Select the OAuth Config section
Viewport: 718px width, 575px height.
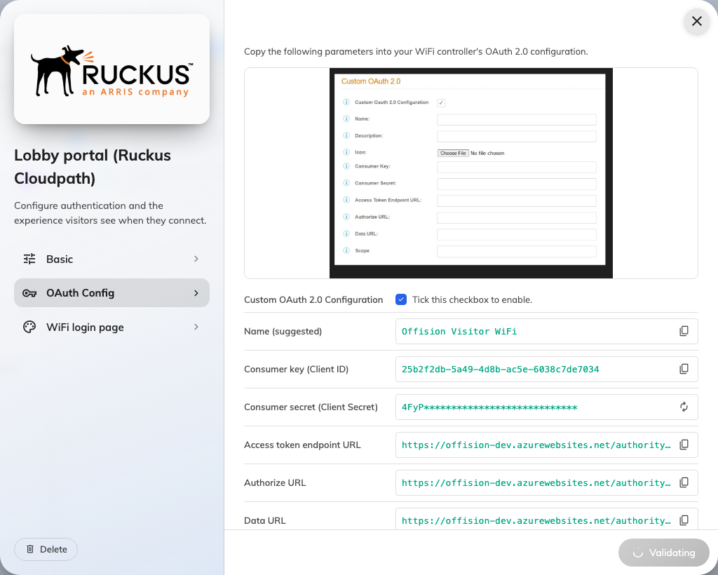tap(111, 293)
